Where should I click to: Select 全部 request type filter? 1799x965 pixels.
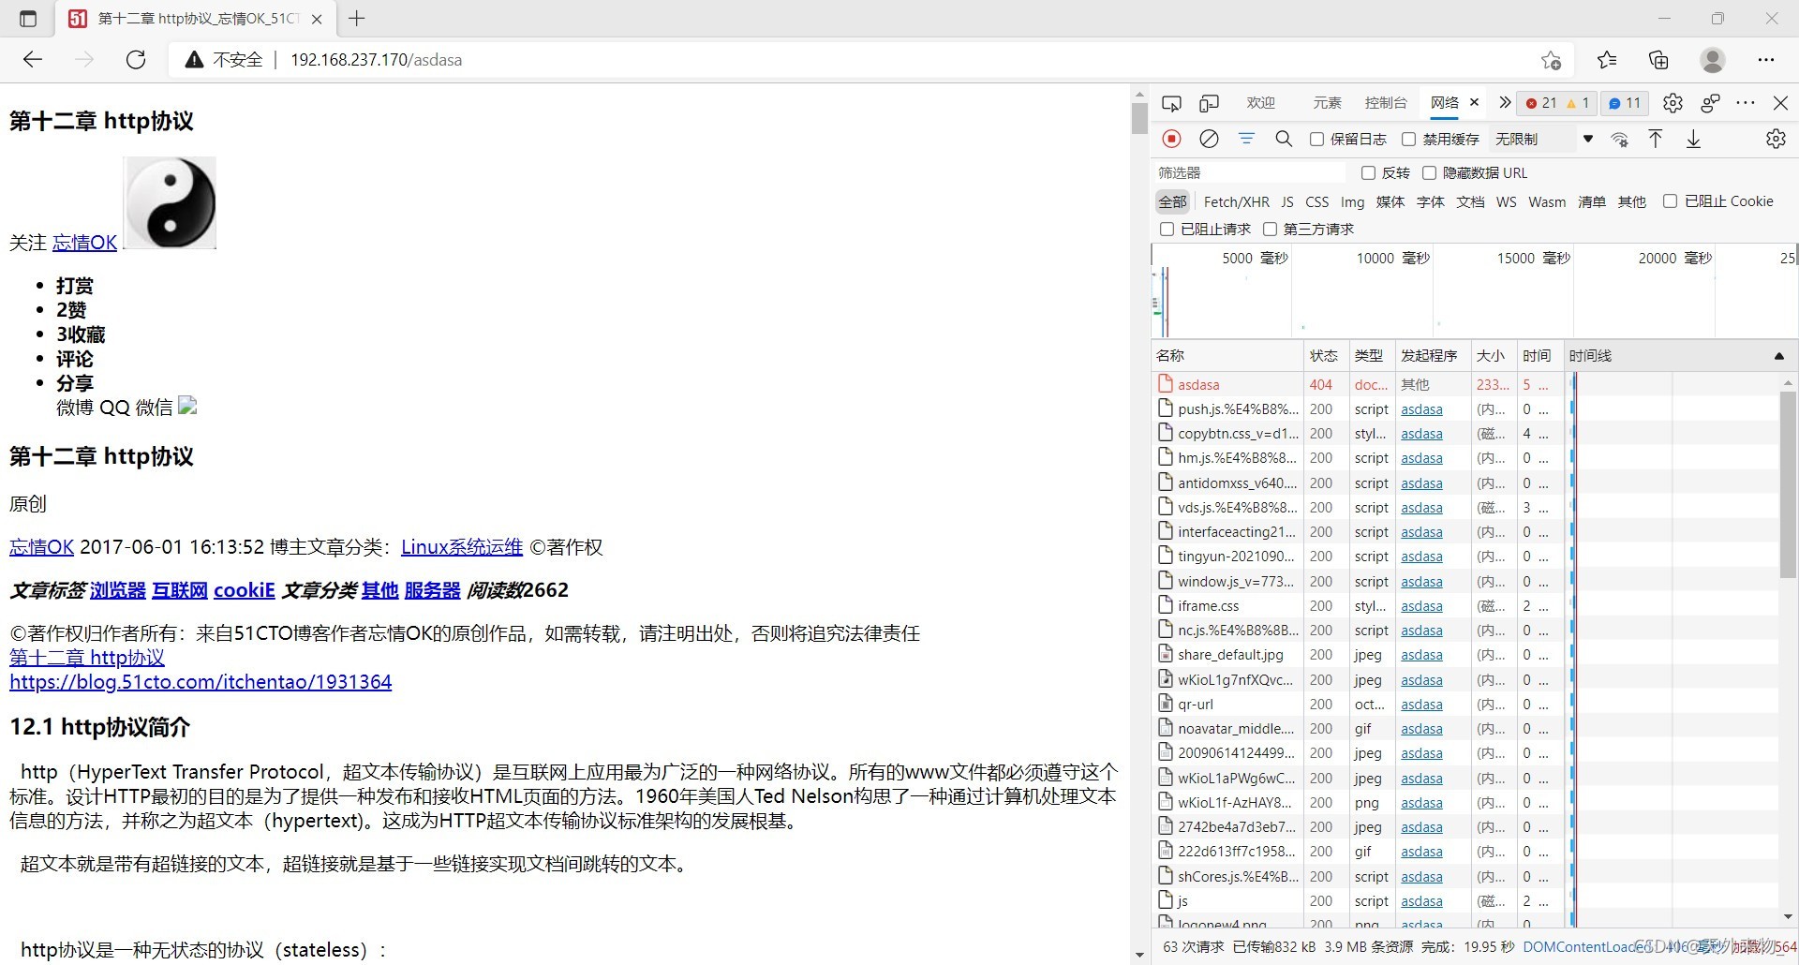pos(1172,201)
